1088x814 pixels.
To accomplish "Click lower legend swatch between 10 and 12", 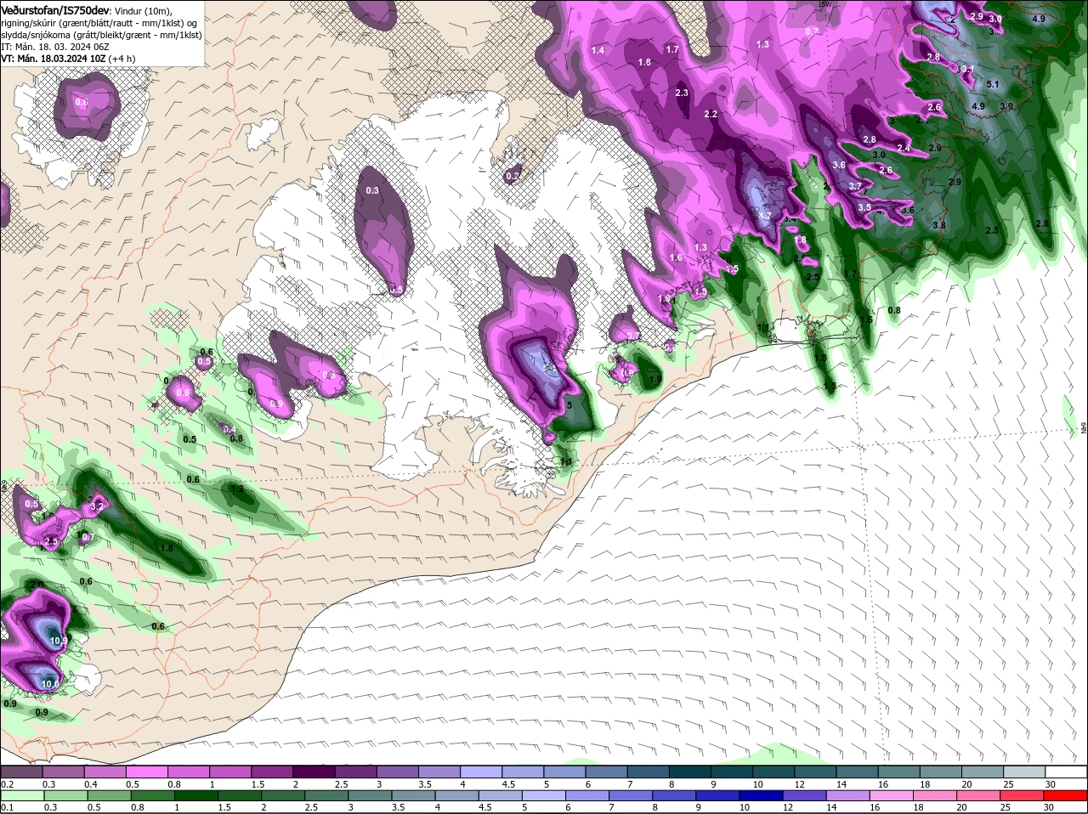I will 761,795.
